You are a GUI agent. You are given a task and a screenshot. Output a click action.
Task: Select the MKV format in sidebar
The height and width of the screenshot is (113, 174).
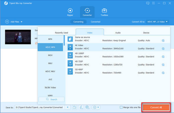[50, 63]
